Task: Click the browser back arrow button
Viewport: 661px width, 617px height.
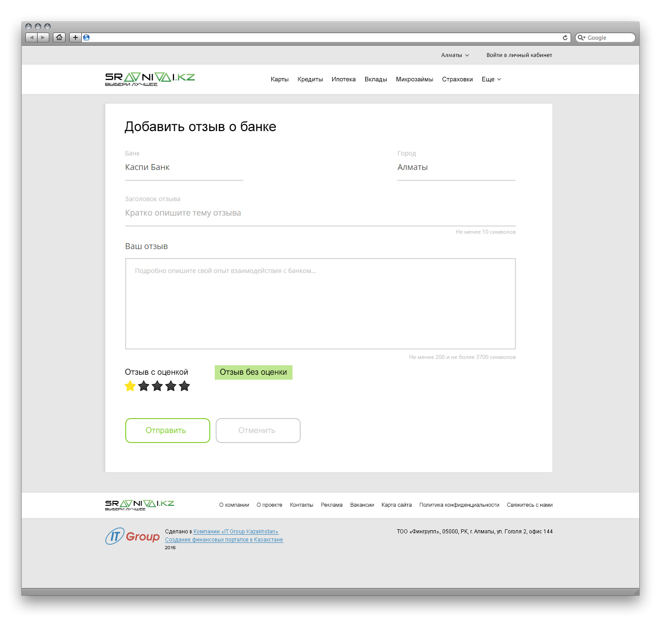Action: pyautogui.click(x=31, y=38)
